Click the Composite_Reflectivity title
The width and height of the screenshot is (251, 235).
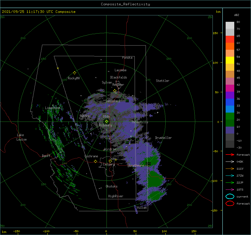coord(125,4)
